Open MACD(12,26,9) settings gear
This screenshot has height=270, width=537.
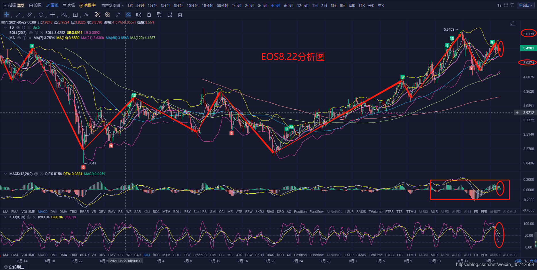coord(36,174)
